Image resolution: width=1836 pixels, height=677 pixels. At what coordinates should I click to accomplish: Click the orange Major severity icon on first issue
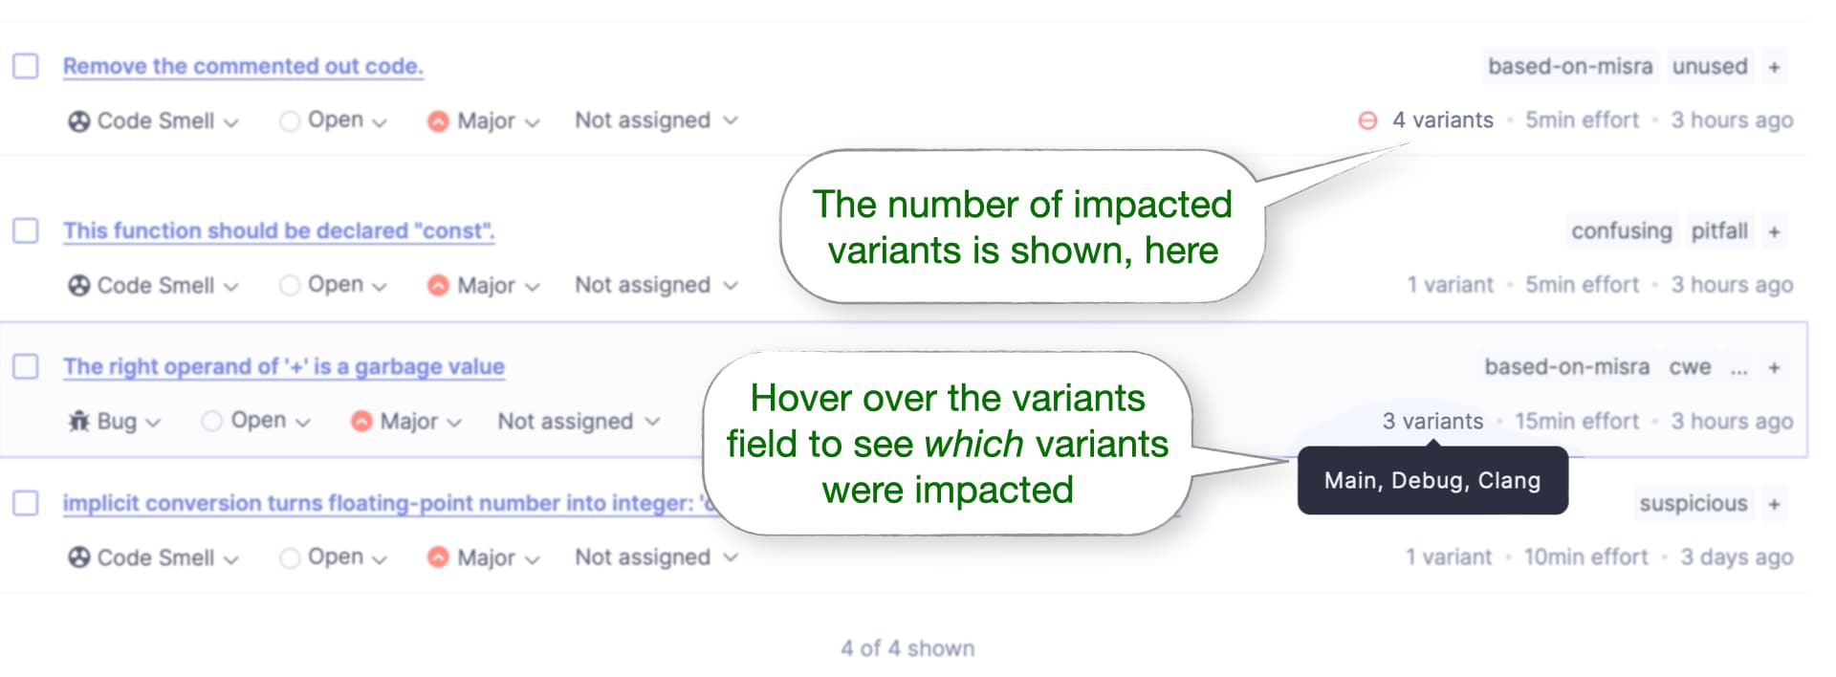[x=439, y=120]
